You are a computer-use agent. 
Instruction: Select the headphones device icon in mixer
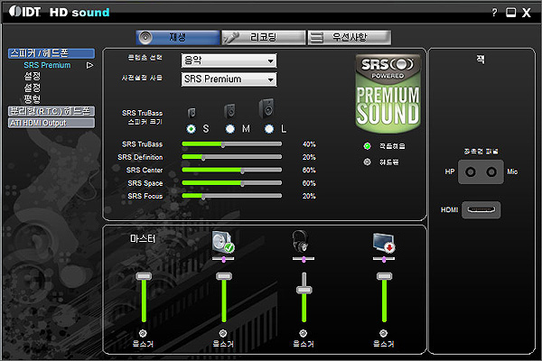300,241
